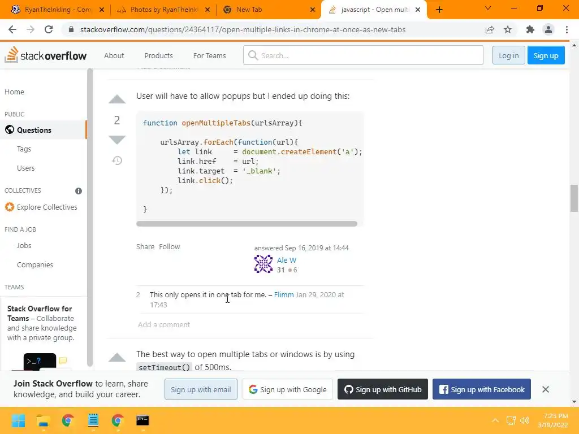Click the page vertical scrollbar thumb

click(x=574, y=198)
